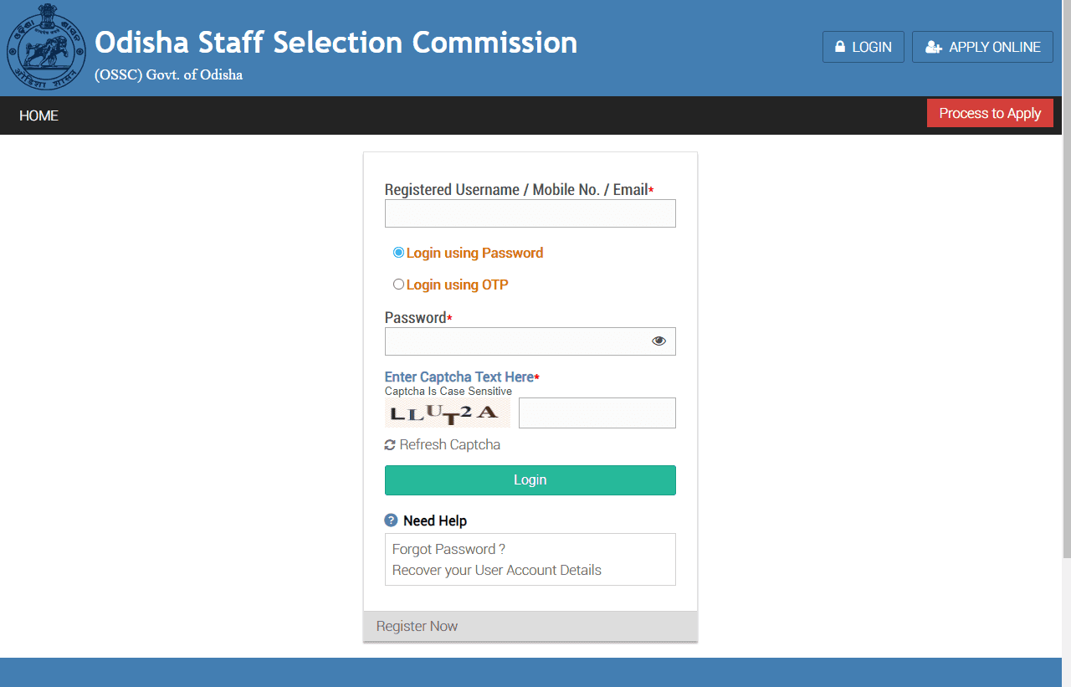Click inside the Password input field
The height and width of the screenshot is (687, 1071).
click(515, 341)
